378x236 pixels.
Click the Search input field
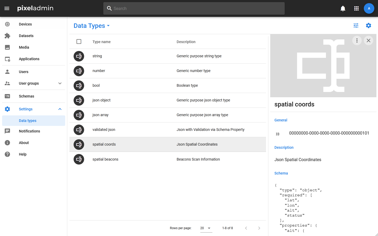tap(194, 8)
